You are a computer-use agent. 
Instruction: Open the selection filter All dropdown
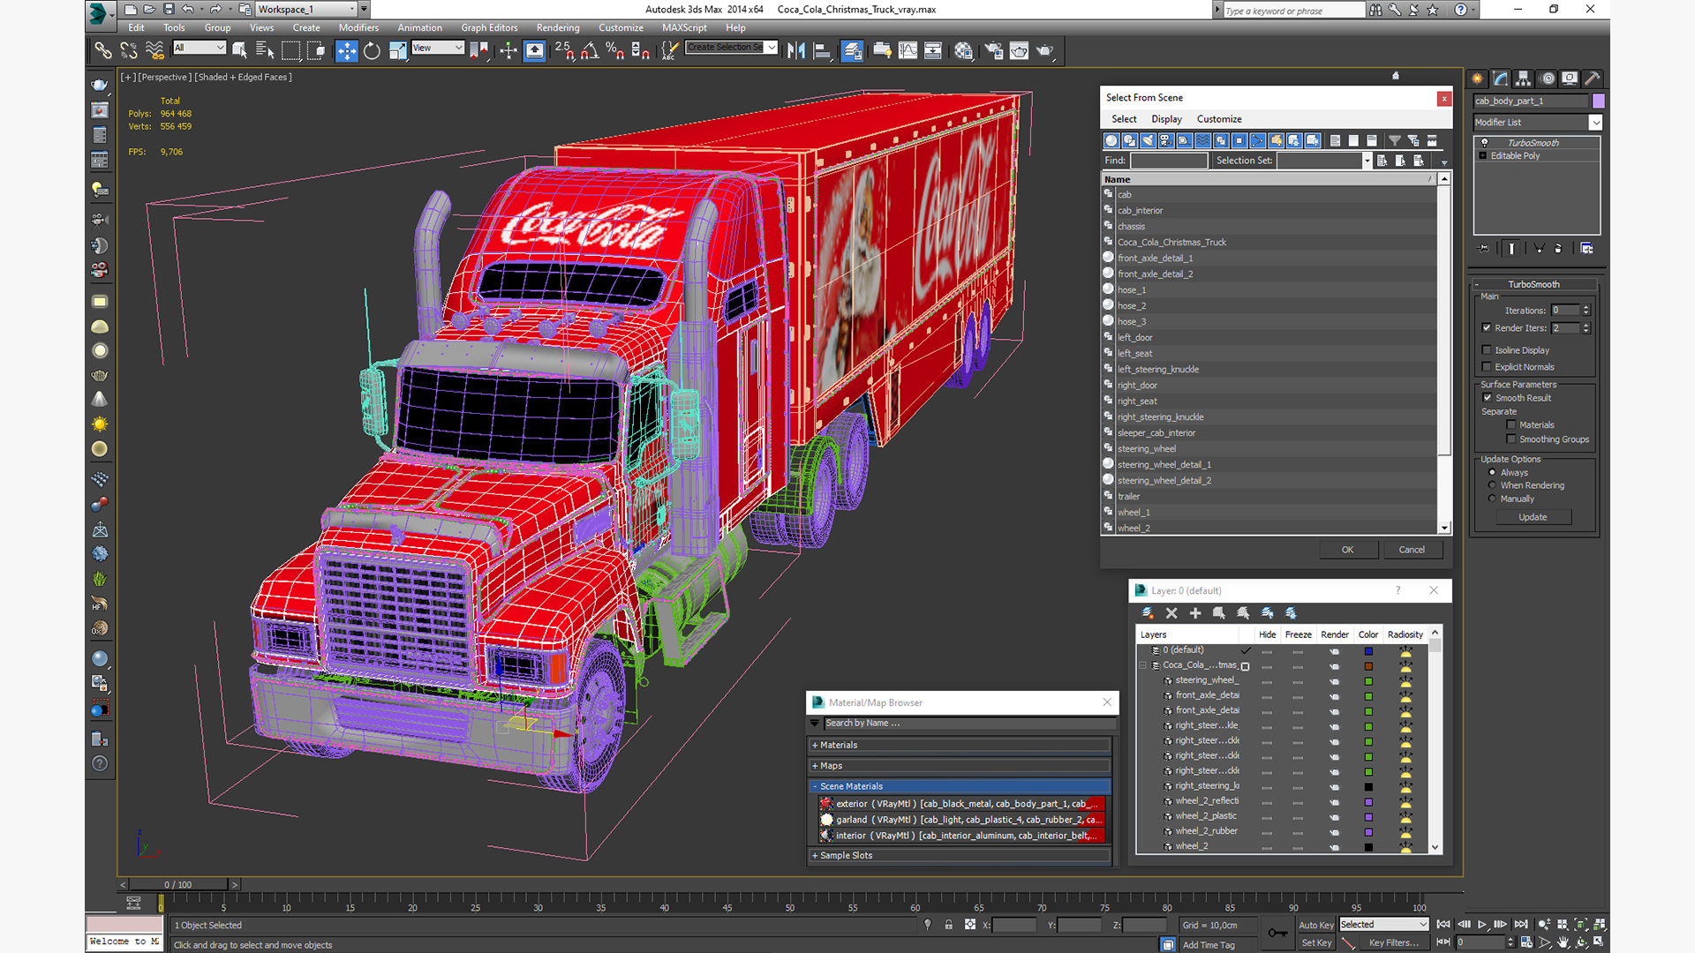tap(200, 48)
